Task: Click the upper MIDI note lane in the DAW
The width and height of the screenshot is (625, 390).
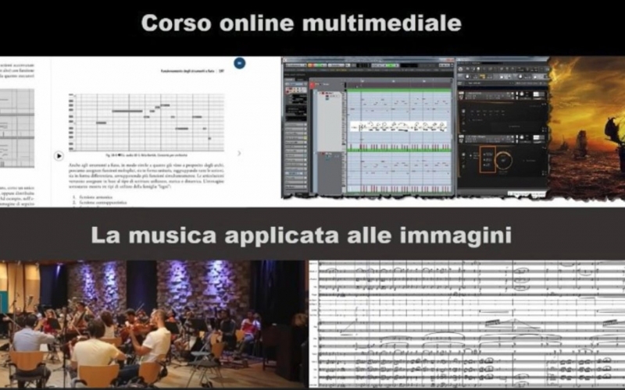Action: coord(398,104)
